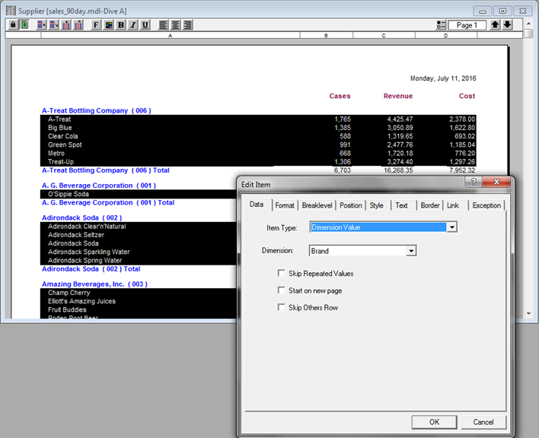Open the font (F) settings button
Screen dimensions: 539x438
tap(96, 25)
